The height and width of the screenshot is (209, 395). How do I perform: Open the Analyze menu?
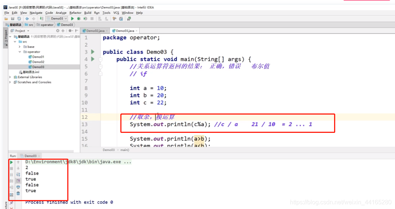(x=61, y=13)
